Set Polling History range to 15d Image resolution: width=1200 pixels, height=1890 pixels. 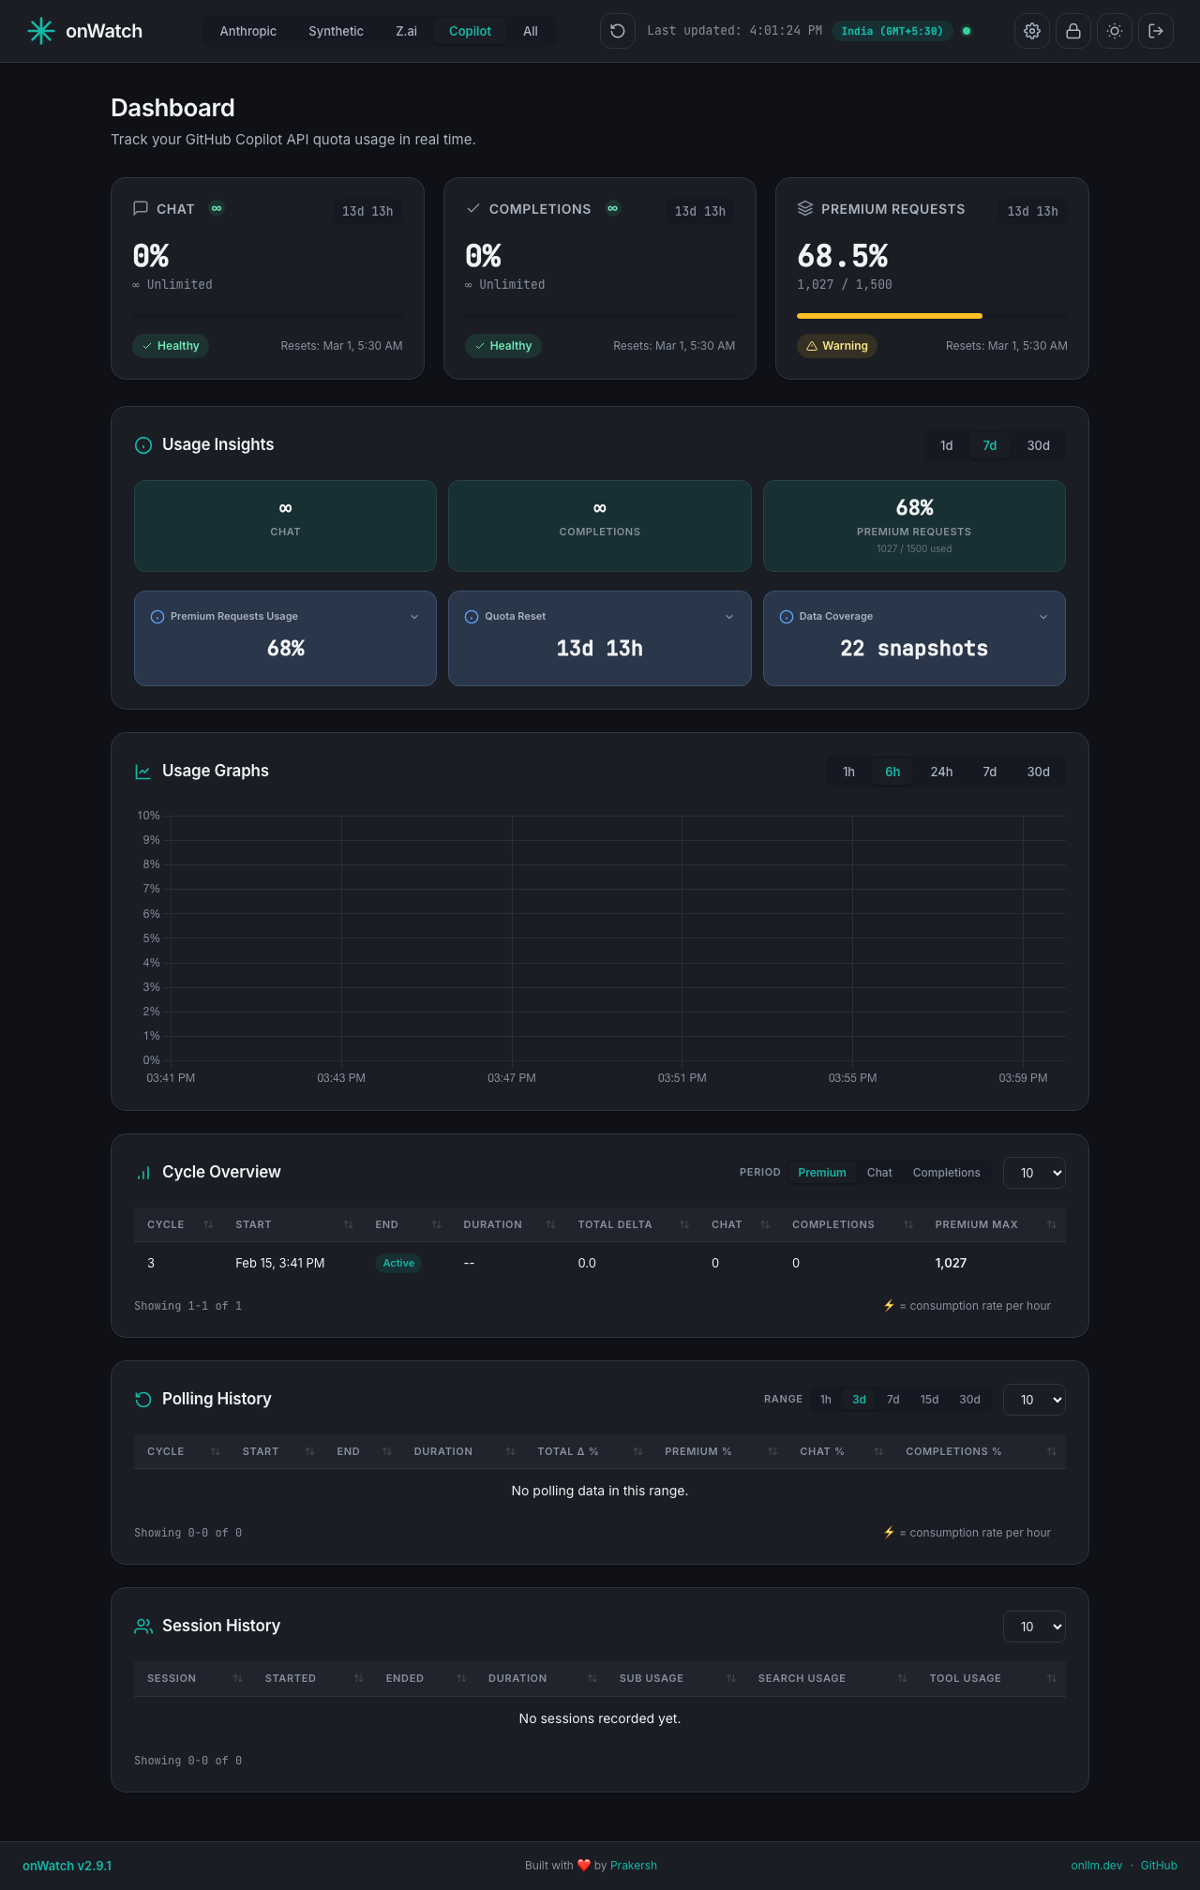(x=929, y=1400)
